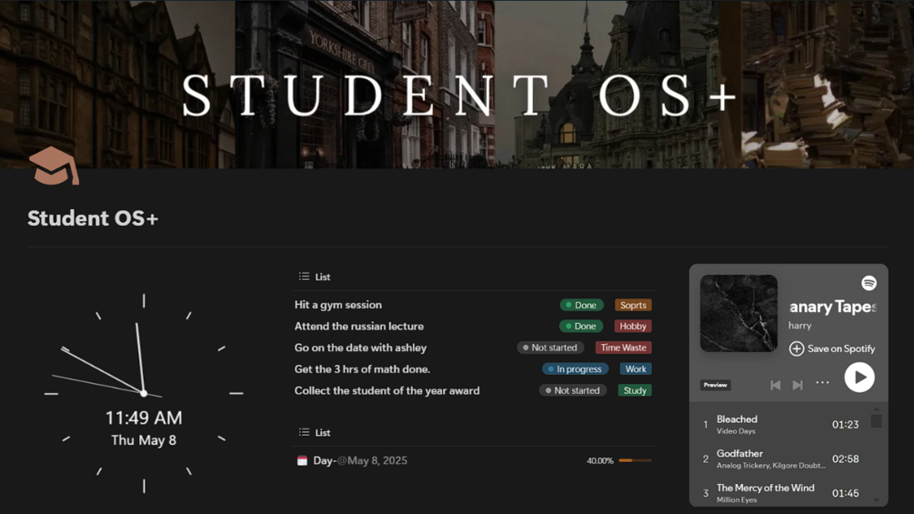Screen dimensions: 914x514
Task: Skip to previous track in Spotify widget
Action: [775, 385]
